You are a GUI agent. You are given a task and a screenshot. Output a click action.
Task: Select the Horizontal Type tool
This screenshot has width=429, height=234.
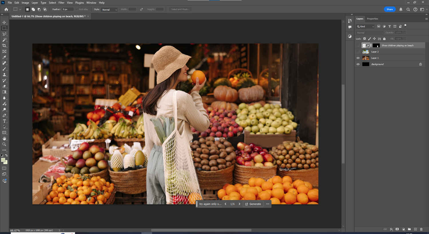(4, 121)
